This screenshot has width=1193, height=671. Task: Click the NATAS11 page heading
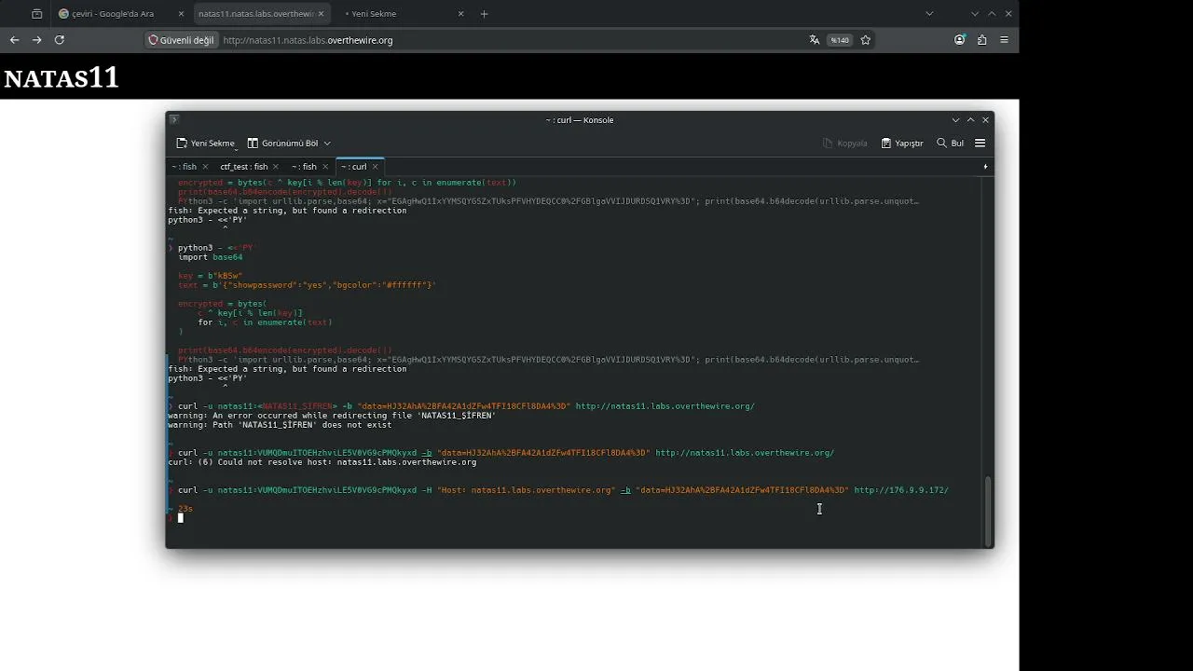[x=62, y=78]
